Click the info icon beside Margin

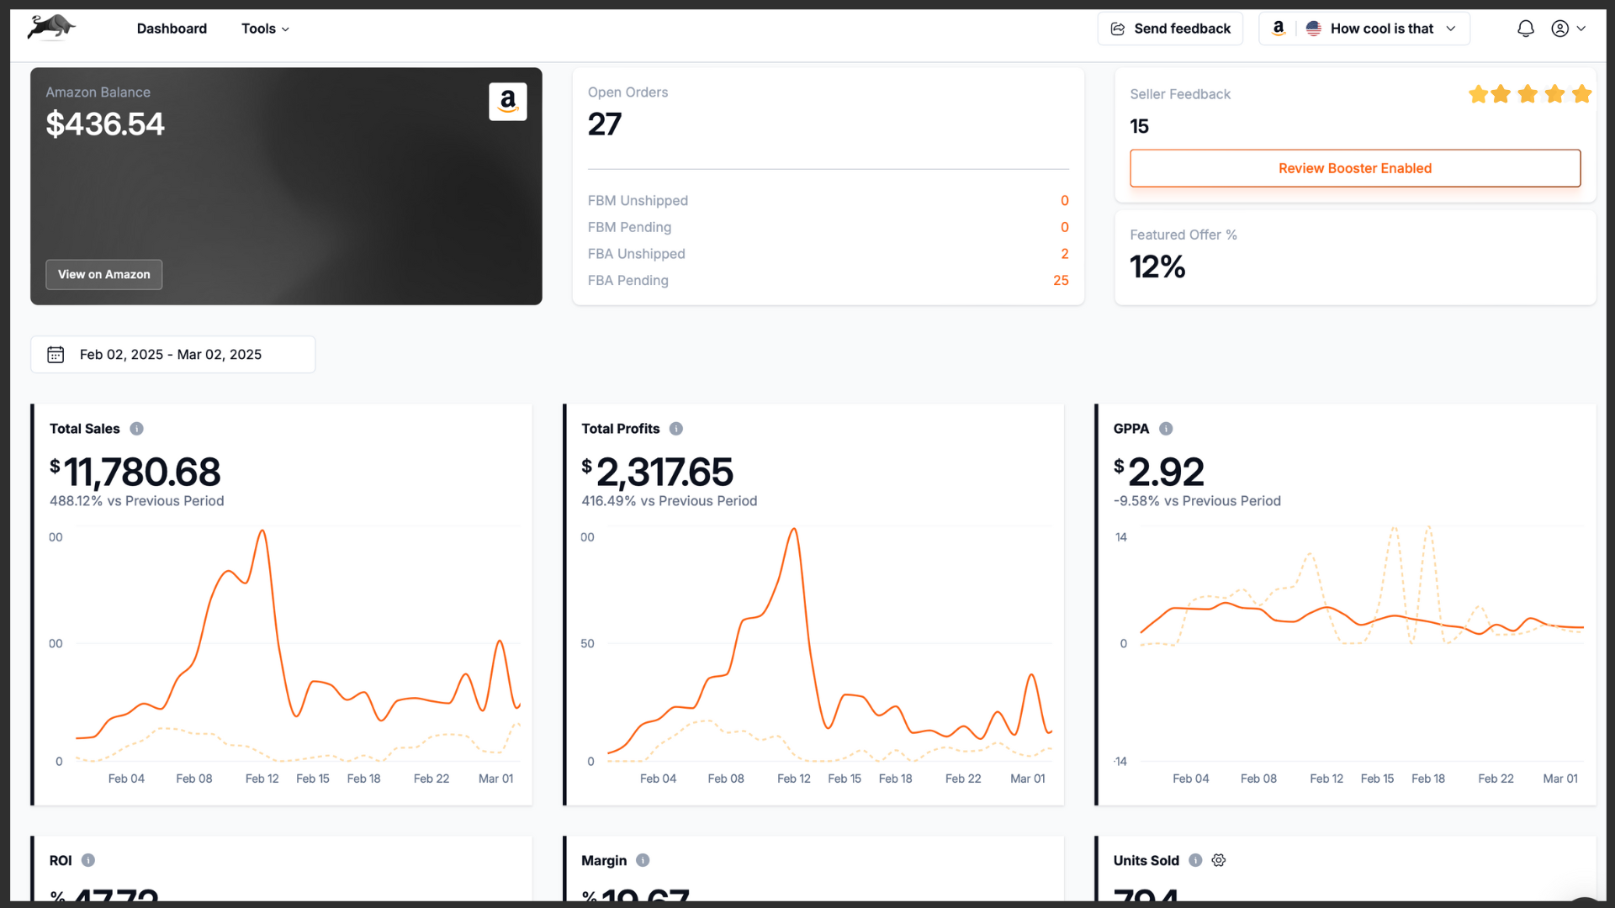point(643,860)
